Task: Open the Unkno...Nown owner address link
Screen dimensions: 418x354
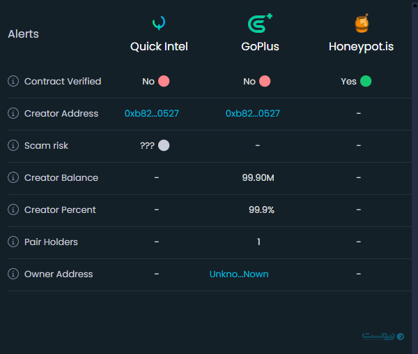Action: point(239,274)
